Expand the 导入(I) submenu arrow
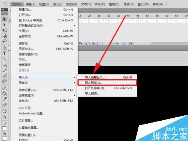Image resolution: width=188 pixels, height=141 pixels. (x=74, y=77)
